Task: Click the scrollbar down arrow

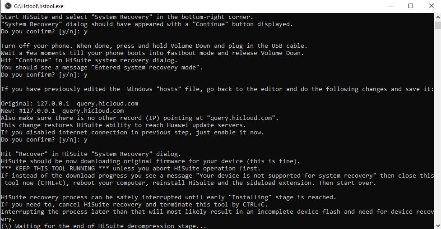Action: (x=438, y=225)
